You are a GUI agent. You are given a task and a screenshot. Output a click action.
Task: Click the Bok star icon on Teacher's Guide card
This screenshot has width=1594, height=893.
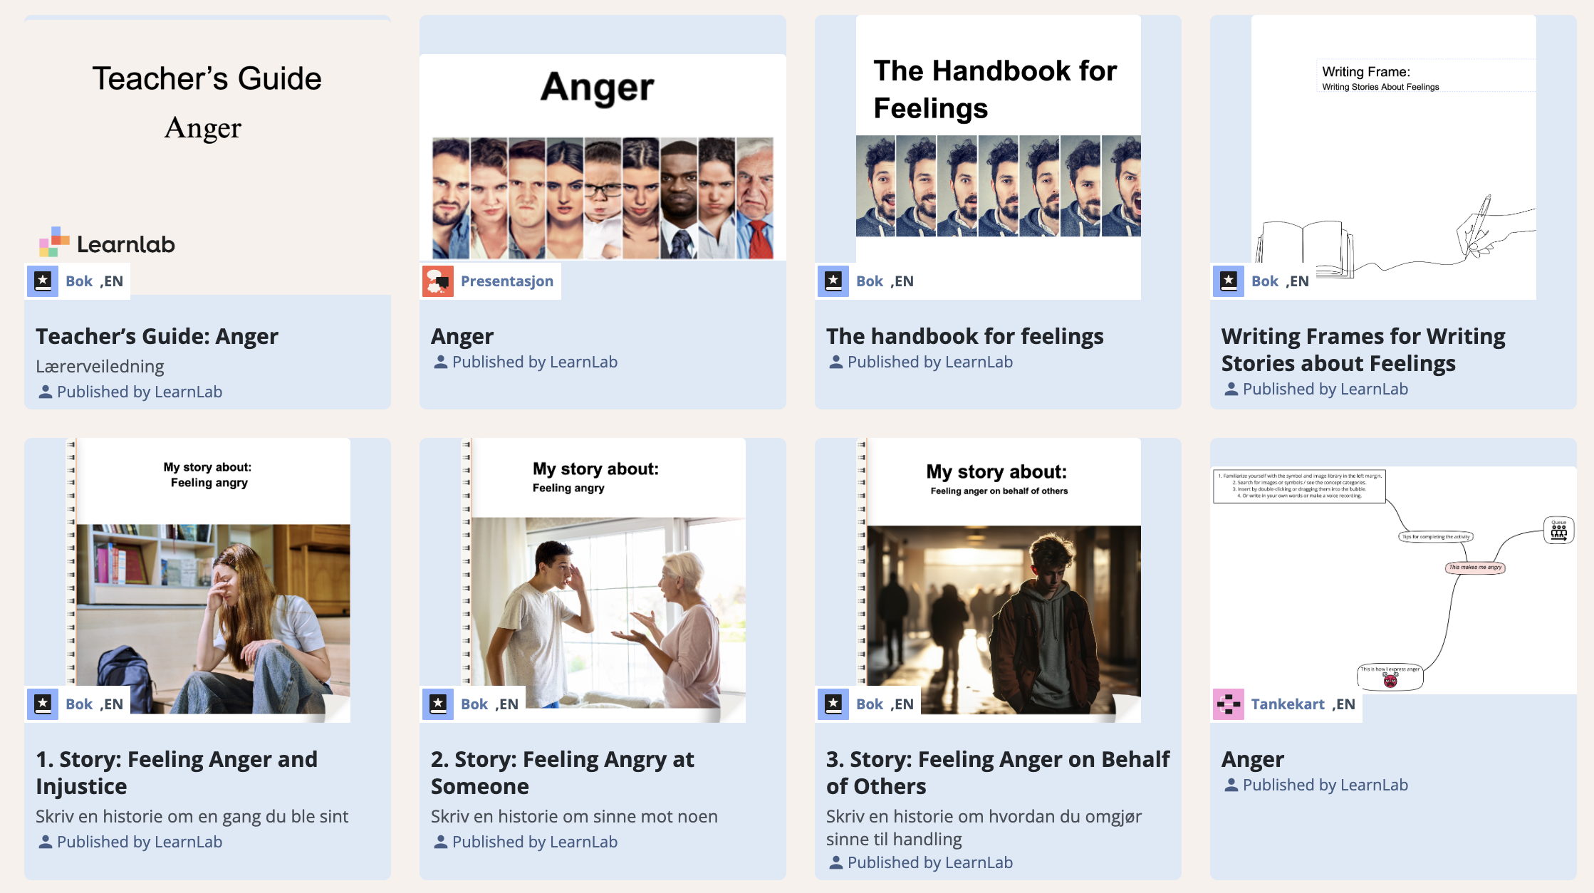(43, 281)
